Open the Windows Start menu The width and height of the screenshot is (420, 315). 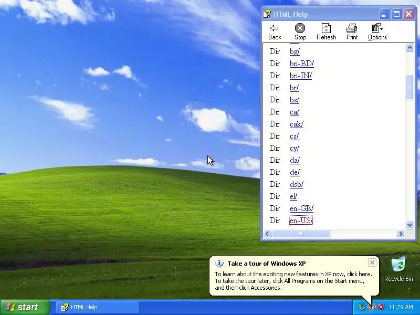tap(25, 307)
